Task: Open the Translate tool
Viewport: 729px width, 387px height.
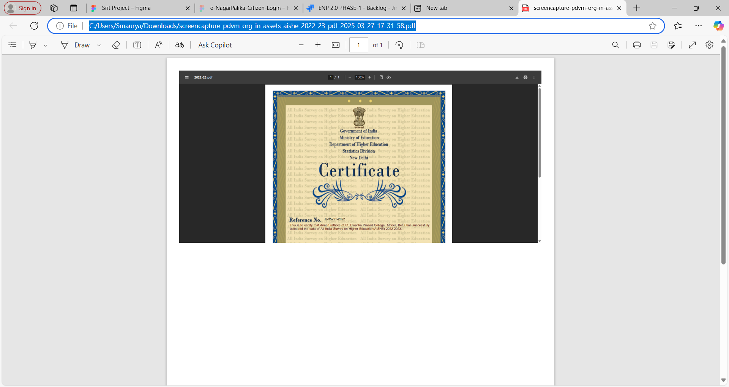Action: 180,45
